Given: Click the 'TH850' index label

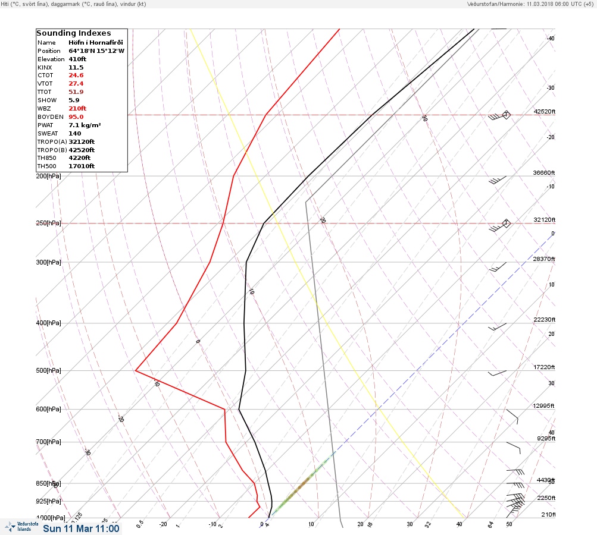Looking at the screenshot, I should coord(46,158).
